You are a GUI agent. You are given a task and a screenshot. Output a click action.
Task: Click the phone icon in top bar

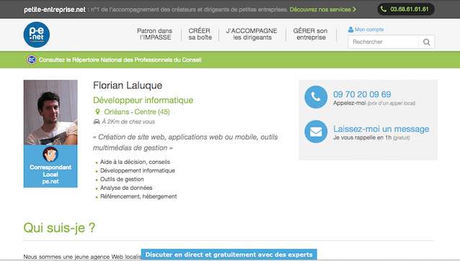[383, 9]
